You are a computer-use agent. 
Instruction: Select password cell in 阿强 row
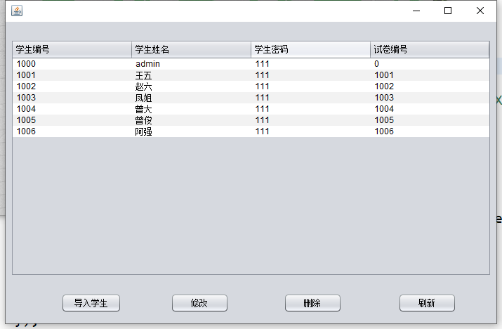click(x=310, y=131)
